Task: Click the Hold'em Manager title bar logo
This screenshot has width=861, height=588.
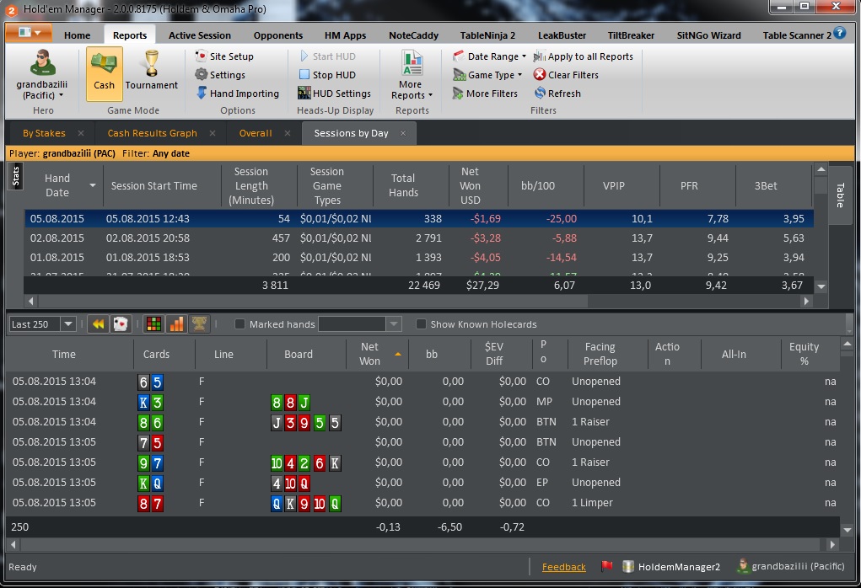Action: [x=12, y=9]
